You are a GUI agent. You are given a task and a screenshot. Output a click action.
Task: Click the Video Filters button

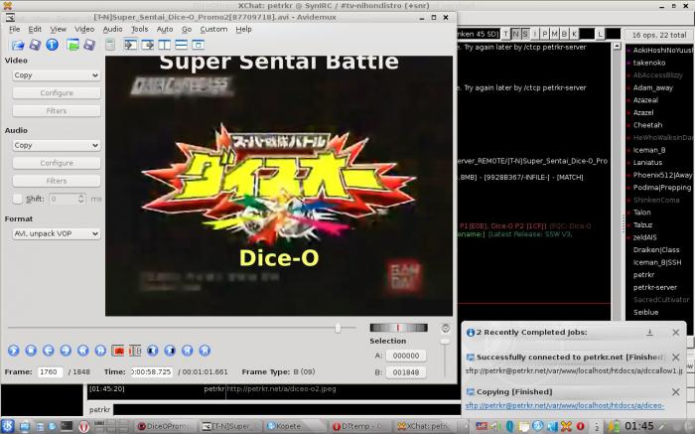click(x=57, y=111)
